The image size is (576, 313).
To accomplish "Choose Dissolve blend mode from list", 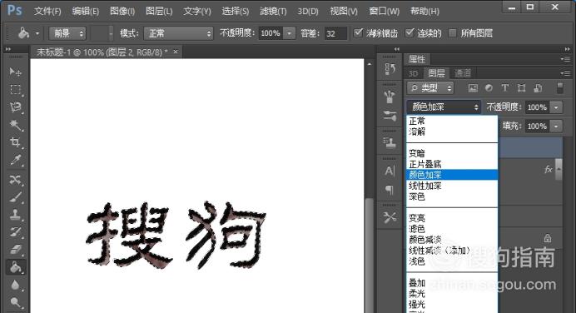I will pyautogui.click(x=452, y=132).
